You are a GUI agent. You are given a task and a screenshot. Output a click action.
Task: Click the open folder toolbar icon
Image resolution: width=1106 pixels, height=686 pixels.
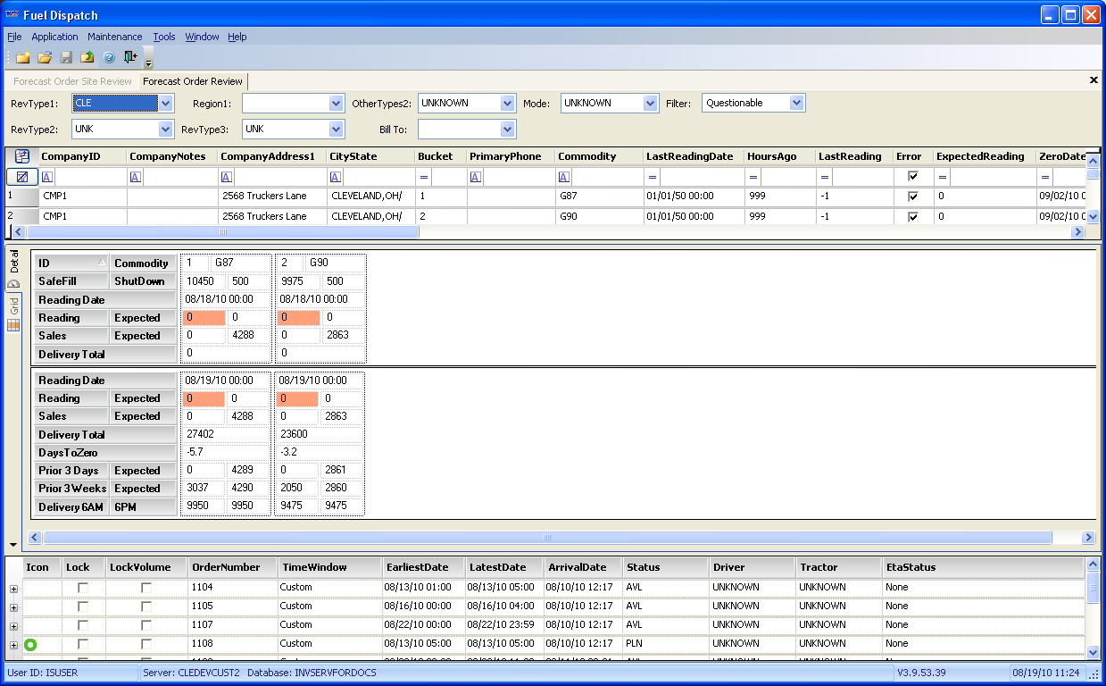click(45, 58)
